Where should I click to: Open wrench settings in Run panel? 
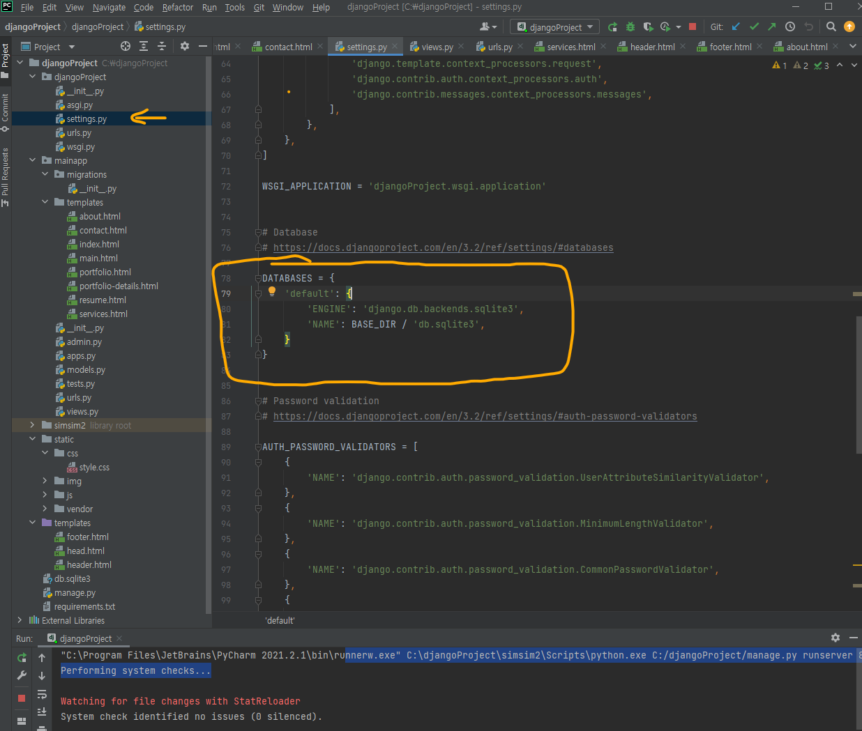(x=22, y=675)
